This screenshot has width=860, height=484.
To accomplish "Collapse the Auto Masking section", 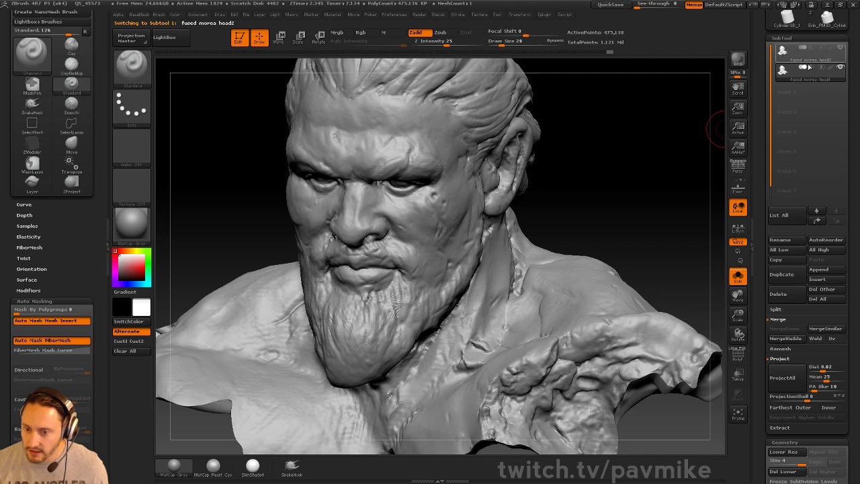I will click(34, 301).
